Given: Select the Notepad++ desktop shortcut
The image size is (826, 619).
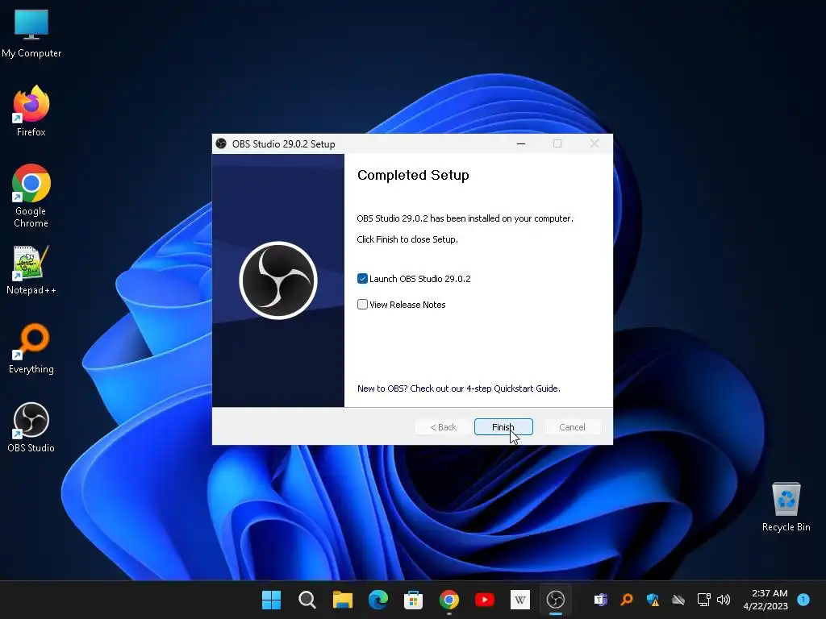Looking at the screenshot, I should (31, 271).
